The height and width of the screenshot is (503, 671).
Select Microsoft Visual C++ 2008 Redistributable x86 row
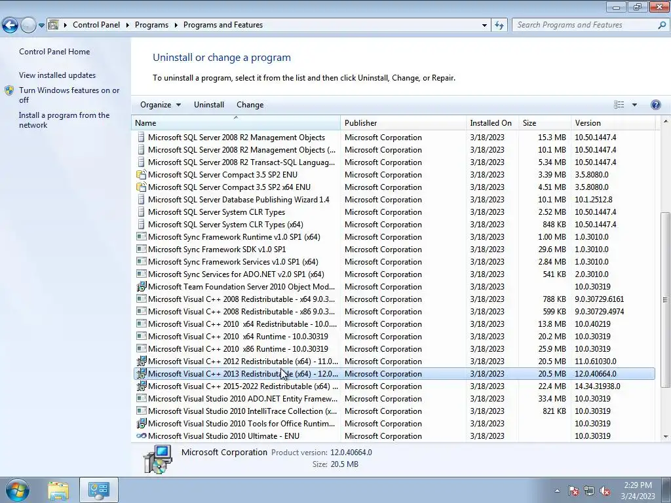[394, 311]
